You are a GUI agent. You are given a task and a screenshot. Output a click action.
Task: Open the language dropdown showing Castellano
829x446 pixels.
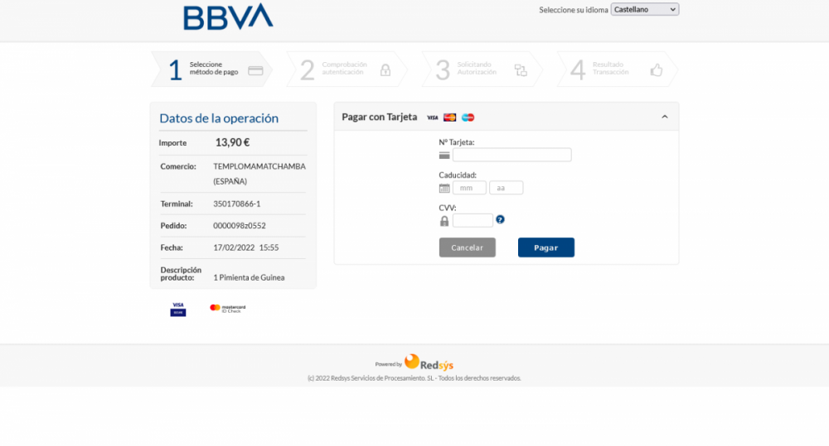point(644,10)
